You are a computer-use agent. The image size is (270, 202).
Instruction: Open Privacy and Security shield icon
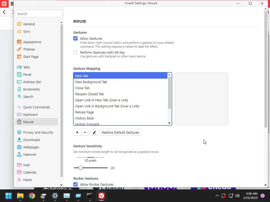19,133
